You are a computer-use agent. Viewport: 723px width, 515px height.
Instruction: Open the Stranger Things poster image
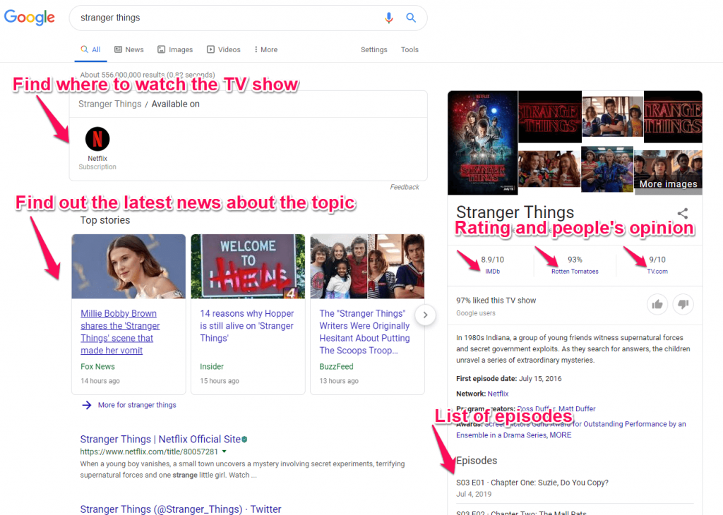pyautogui.click(x=482, y=143)
